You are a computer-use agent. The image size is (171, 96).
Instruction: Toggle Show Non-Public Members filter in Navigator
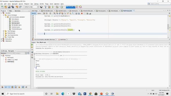coord(13,87)
